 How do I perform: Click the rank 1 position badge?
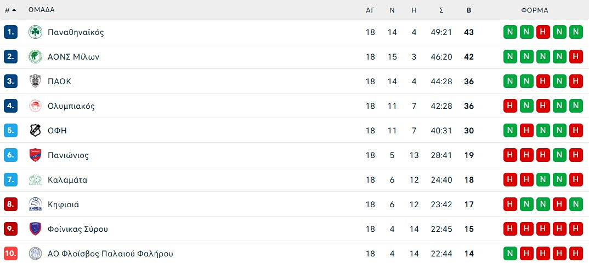[10, 32]
